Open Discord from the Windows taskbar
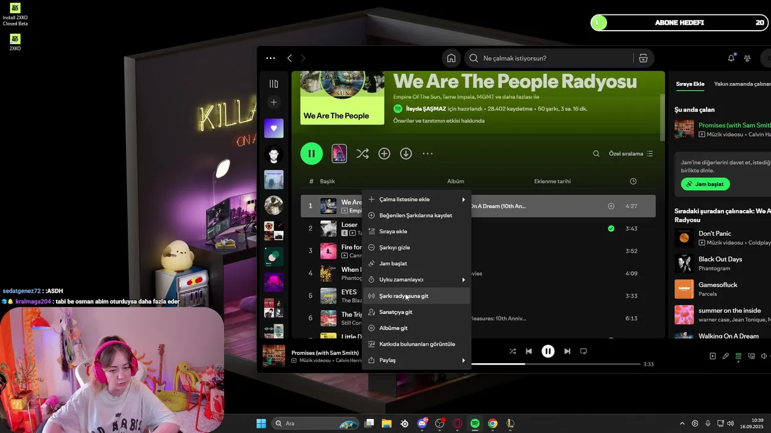This screenshot has height=433, width=771. 422,423
